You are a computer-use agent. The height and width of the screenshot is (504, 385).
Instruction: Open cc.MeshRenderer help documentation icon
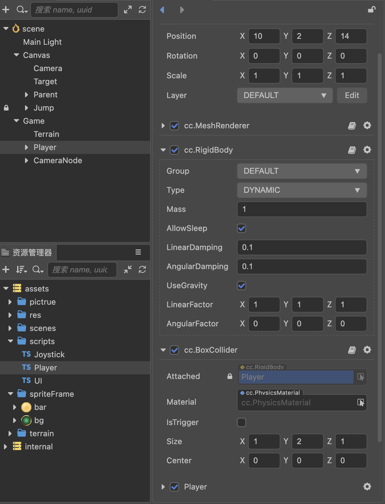coord(352,126)
